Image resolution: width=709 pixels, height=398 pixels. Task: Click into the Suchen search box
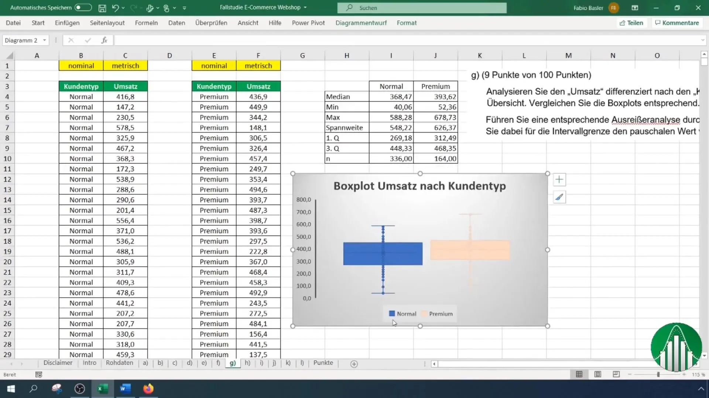click(x=422, y=8)
